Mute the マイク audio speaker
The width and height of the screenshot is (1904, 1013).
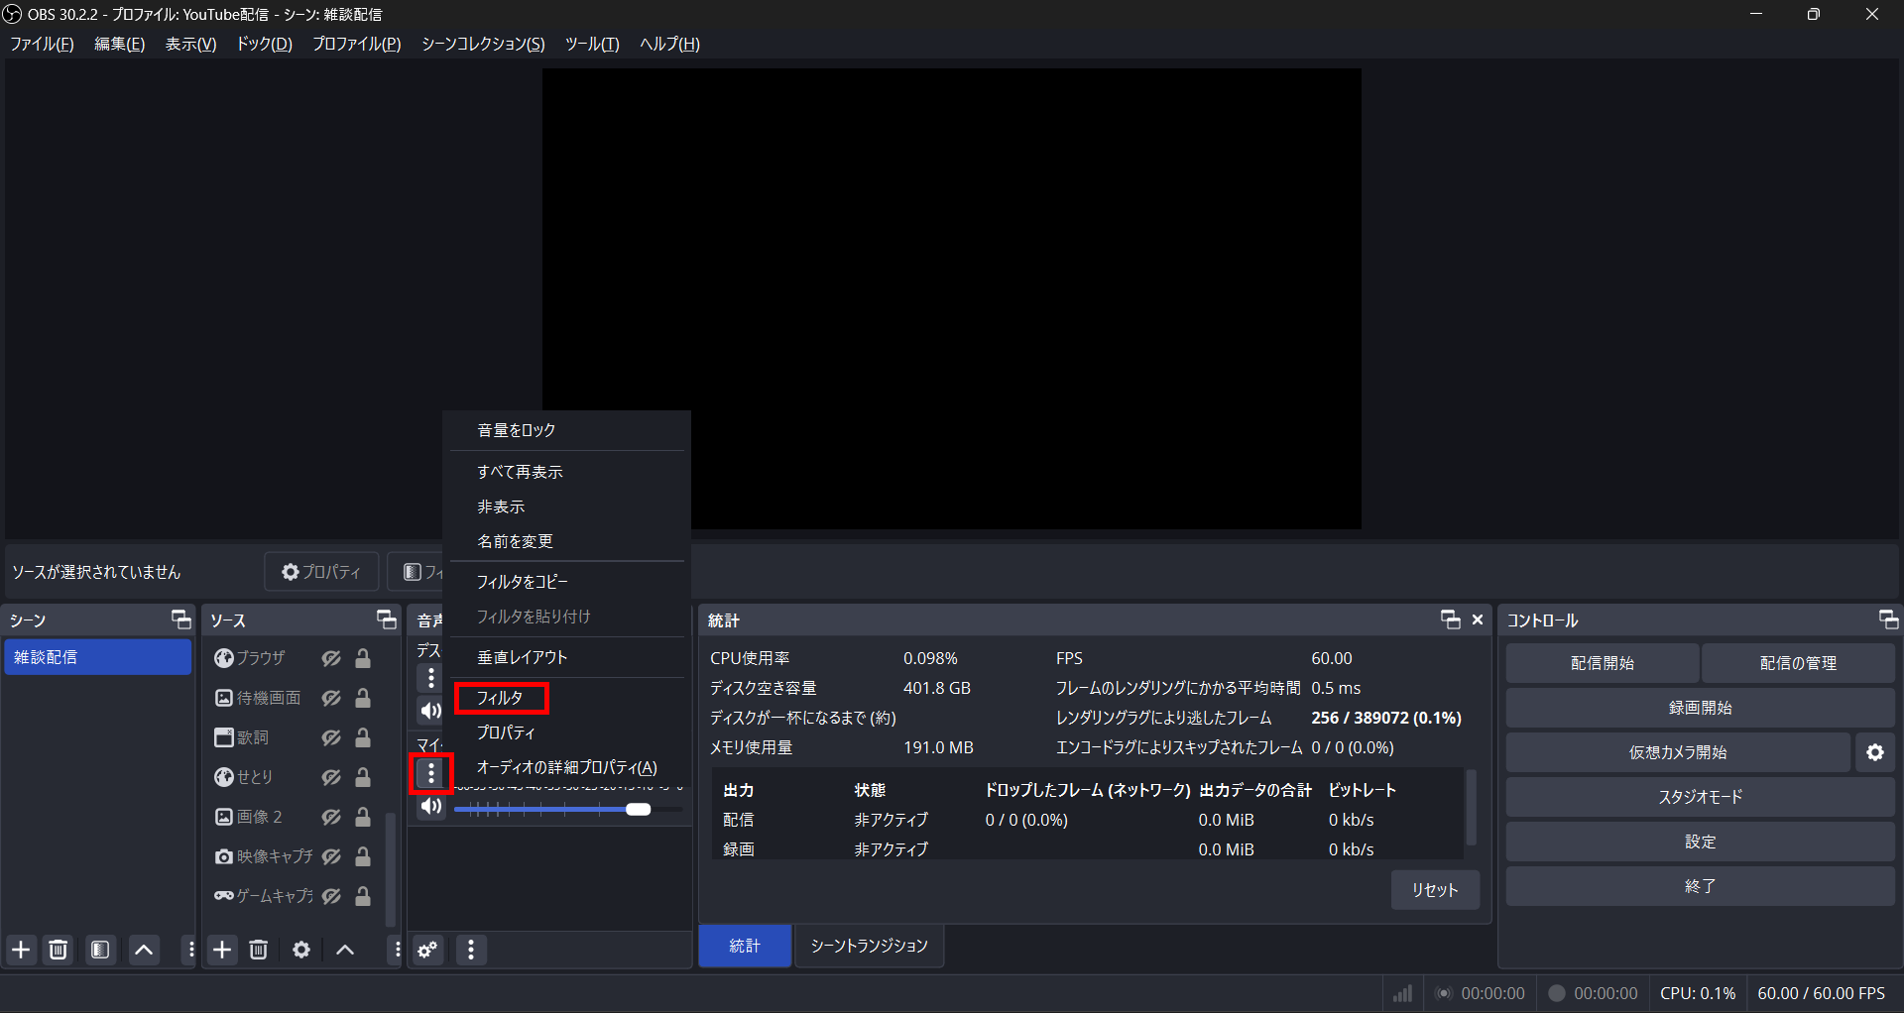pos(431,806)
